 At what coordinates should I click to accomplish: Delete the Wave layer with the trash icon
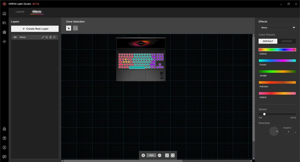(x=51, y=37)
